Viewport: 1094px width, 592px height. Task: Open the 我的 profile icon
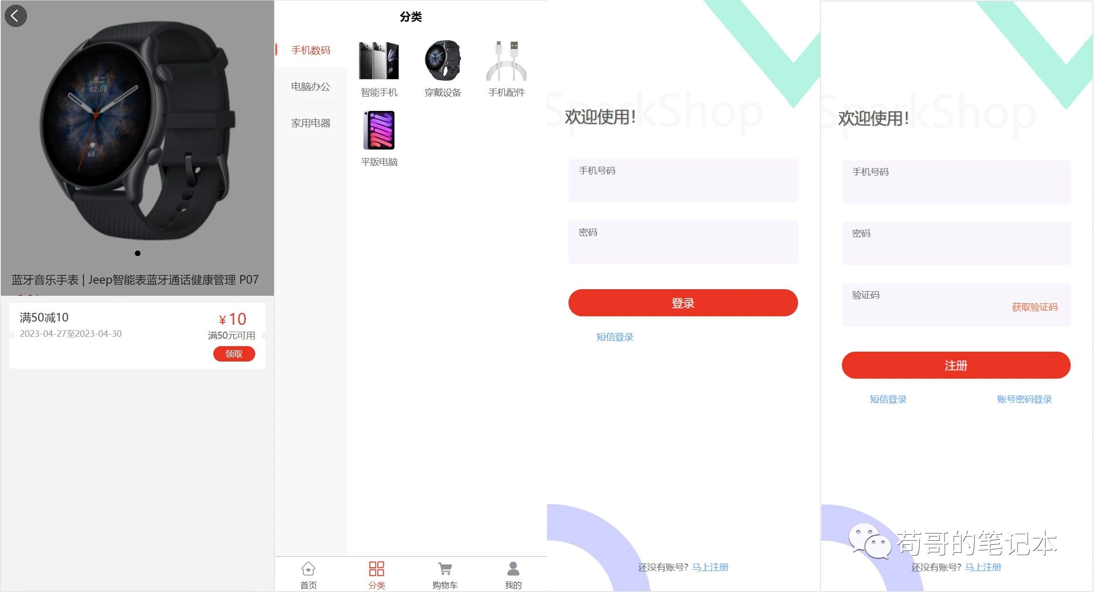[513, 569]
